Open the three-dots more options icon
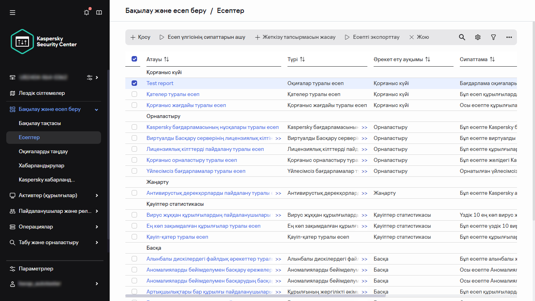 (509, 37)
